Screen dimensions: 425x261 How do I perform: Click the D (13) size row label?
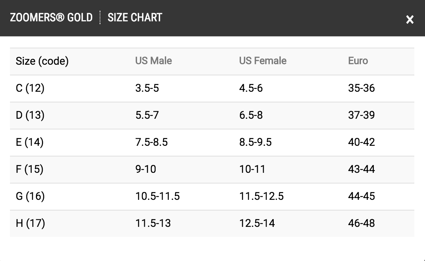30,115
